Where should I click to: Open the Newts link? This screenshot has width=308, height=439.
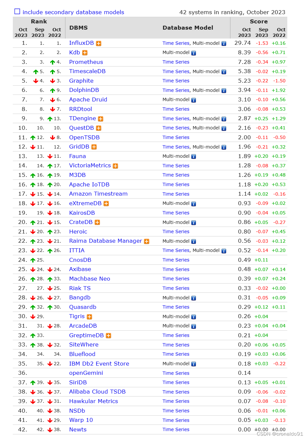tap(78, 429)
